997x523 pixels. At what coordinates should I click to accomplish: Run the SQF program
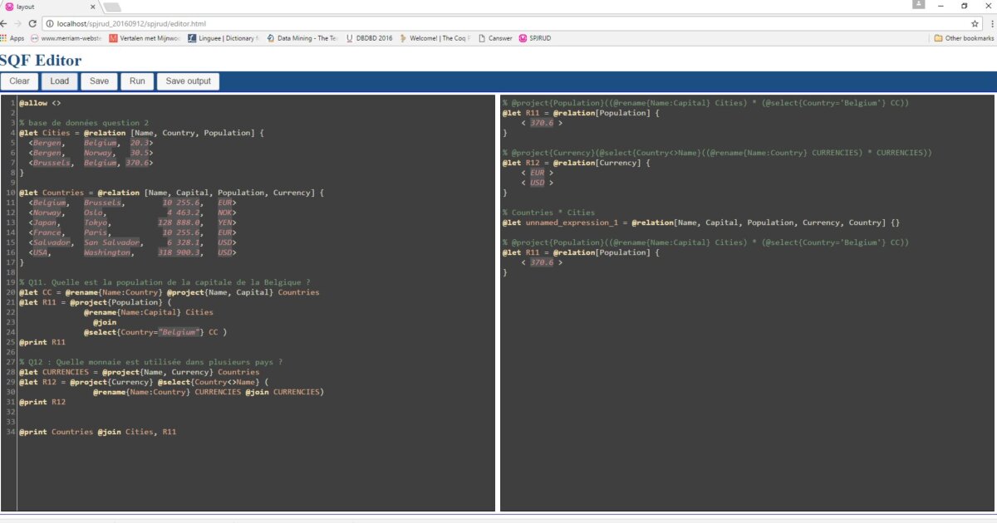pos(137,81)
